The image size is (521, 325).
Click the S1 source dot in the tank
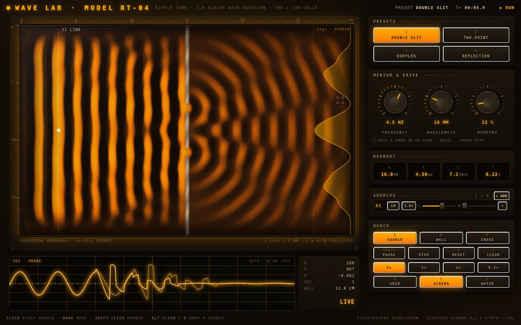point(59,130)
